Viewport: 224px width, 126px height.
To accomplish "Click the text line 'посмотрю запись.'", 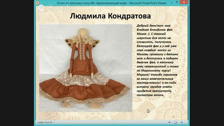I will click(150, 95).
